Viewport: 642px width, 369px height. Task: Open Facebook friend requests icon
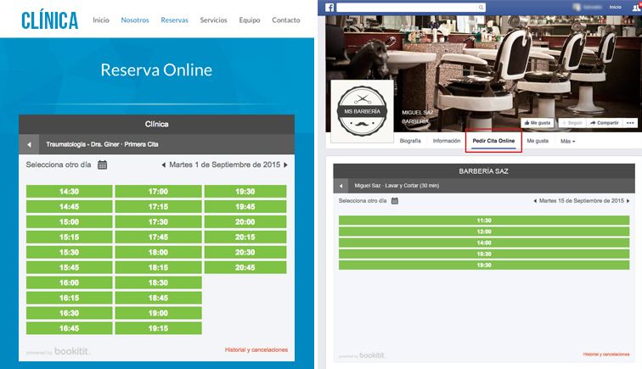pyautogui.click(x=637, y=7)
